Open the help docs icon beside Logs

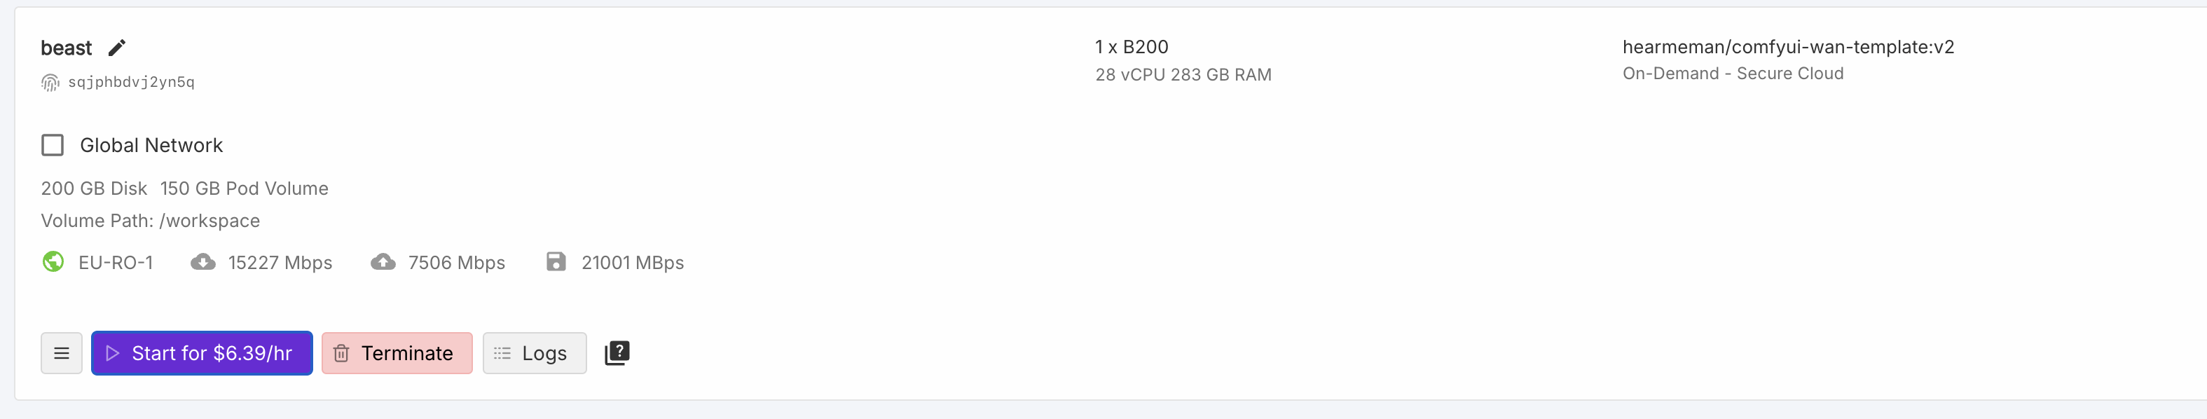pyautogui.click(x=617, y=353)
